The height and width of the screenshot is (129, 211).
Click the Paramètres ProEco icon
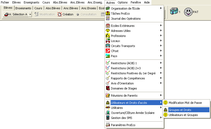point(108,125)
